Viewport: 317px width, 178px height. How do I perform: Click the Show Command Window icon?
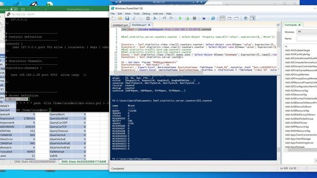246,18
